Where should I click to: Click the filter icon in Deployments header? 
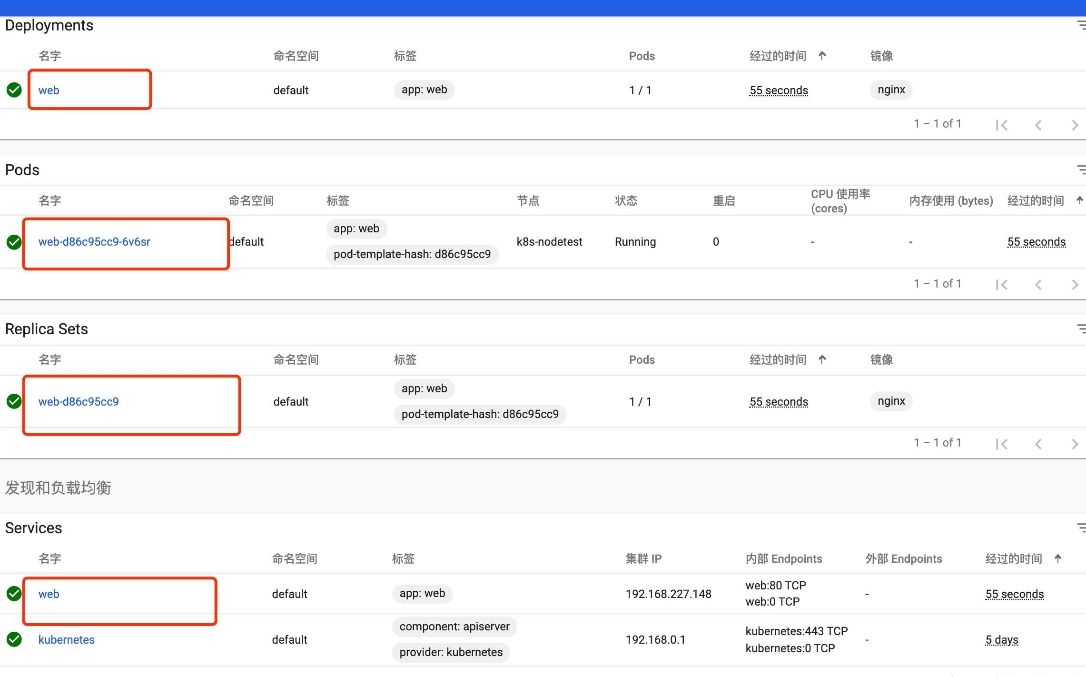[1081, 25]
